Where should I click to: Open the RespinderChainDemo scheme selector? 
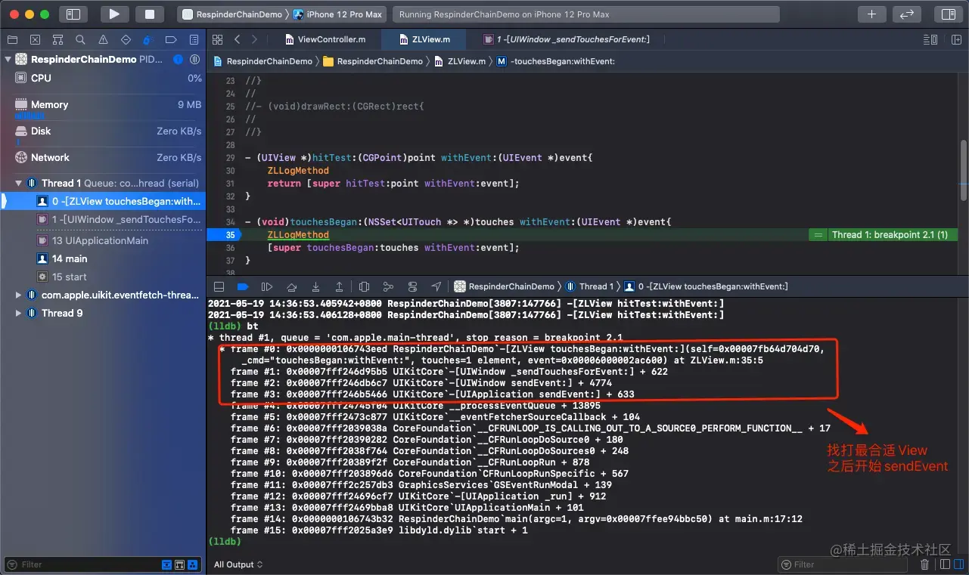tap(232, 14)
